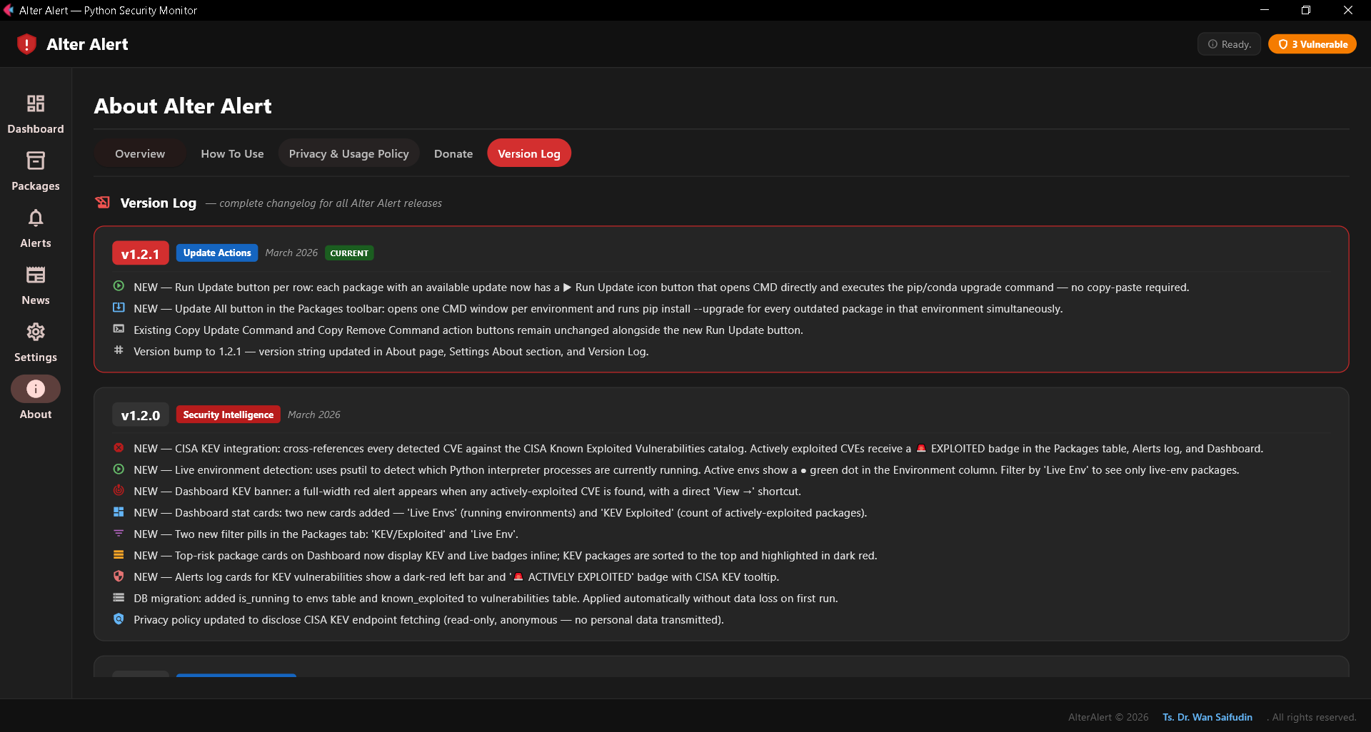Open the Ts. Dr. Wan Saifudin link
The height and width of the screenshot is (732, 1371).
click(1207, 717)
